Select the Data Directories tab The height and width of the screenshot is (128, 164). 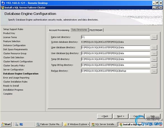tap(79, 30)
